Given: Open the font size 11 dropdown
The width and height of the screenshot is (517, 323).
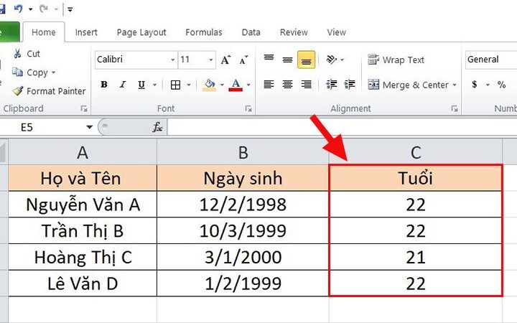Looking at the screenshot, I should coord(210,60).
